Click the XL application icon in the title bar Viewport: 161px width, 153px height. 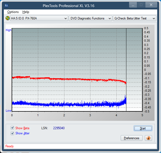6,5
